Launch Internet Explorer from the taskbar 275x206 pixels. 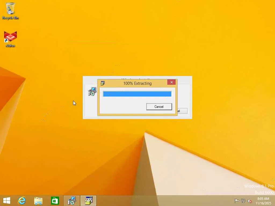22,201
